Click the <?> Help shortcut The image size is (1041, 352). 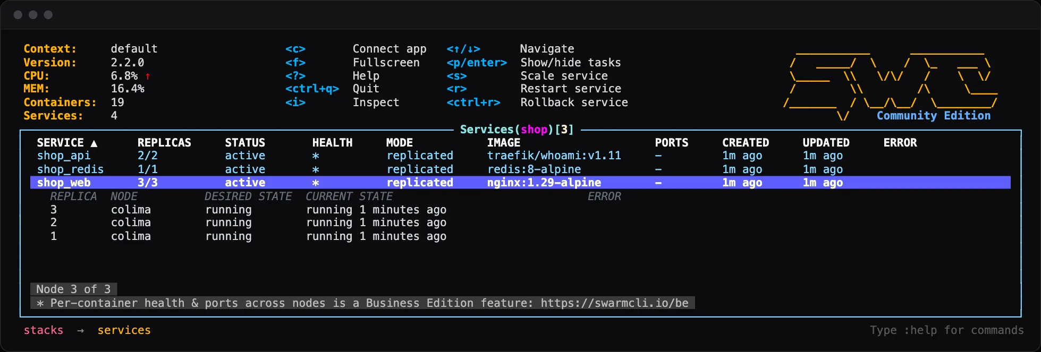333,76
